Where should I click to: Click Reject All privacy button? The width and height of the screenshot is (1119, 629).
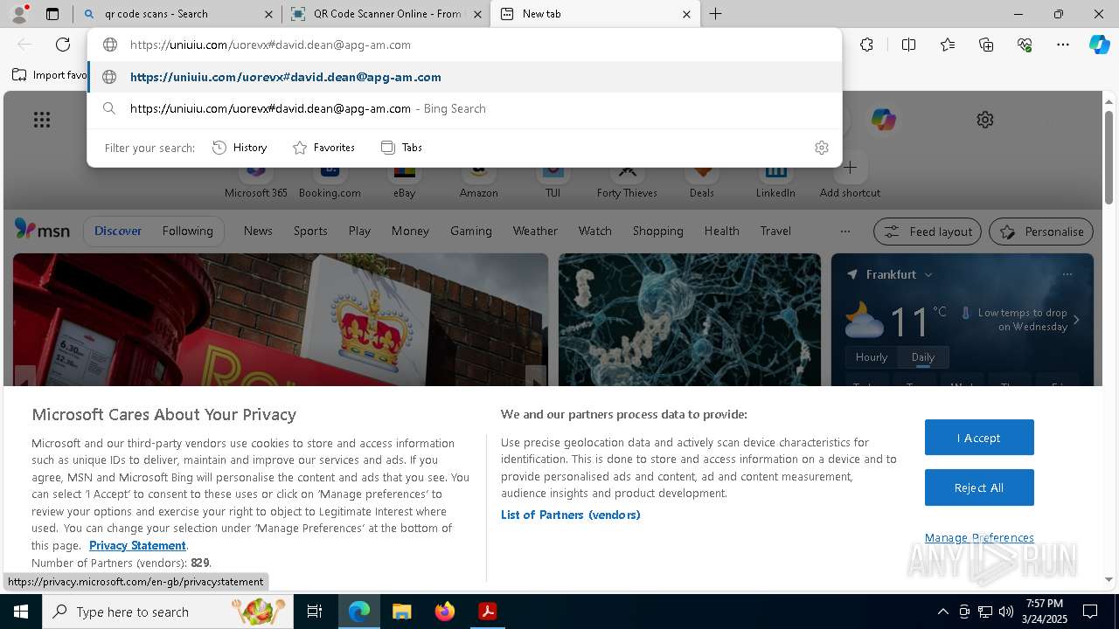(979, 487)
